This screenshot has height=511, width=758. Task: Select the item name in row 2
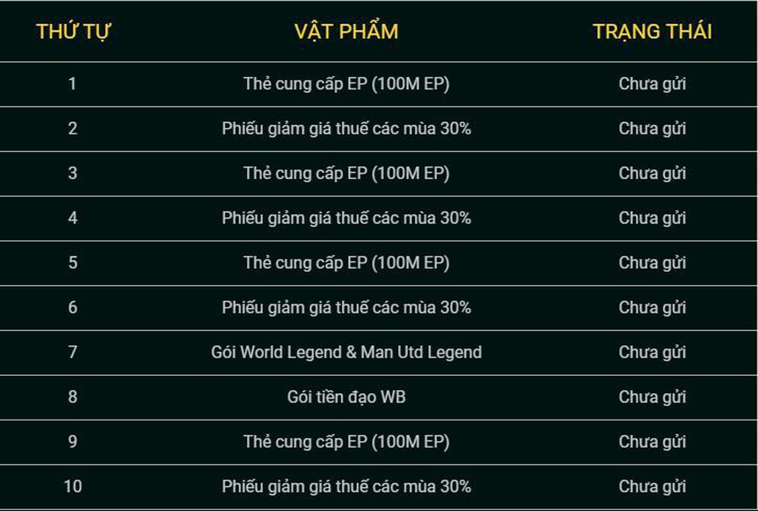click(x=346, y=129)
